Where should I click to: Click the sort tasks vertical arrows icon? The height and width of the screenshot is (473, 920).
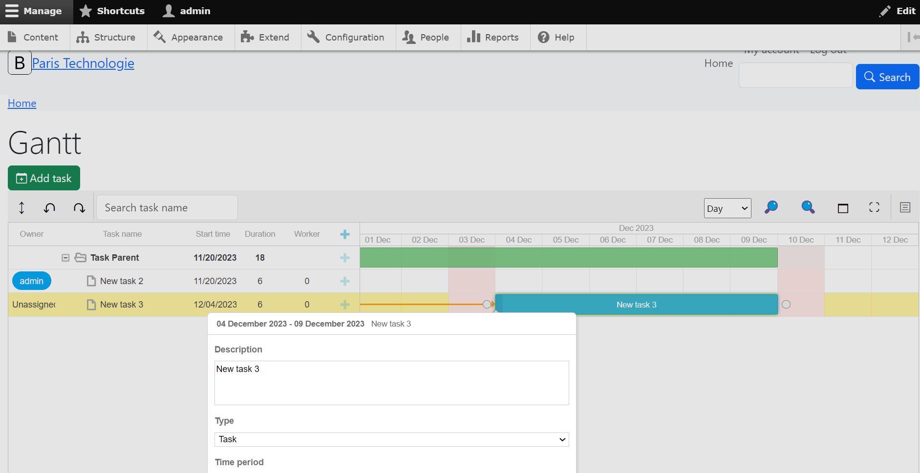[21, 207]
